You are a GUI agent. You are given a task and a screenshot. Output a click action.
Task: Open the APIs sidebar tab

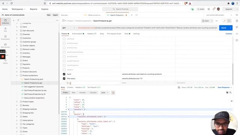point(5,29)
